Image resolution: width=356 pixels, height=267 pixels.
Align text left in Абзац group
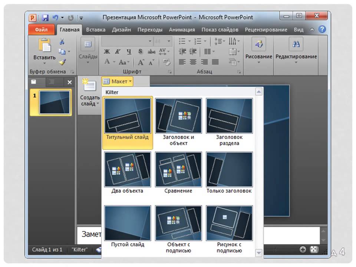182,62
